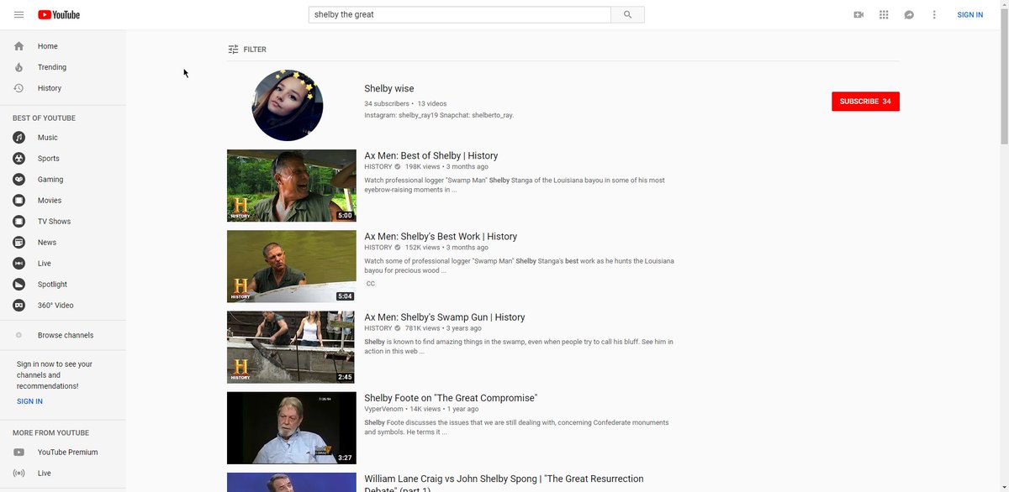Play the Best of Shelby thumbnail
Image resolution: width=1009 pixels, height=492 pixels.
292,186
